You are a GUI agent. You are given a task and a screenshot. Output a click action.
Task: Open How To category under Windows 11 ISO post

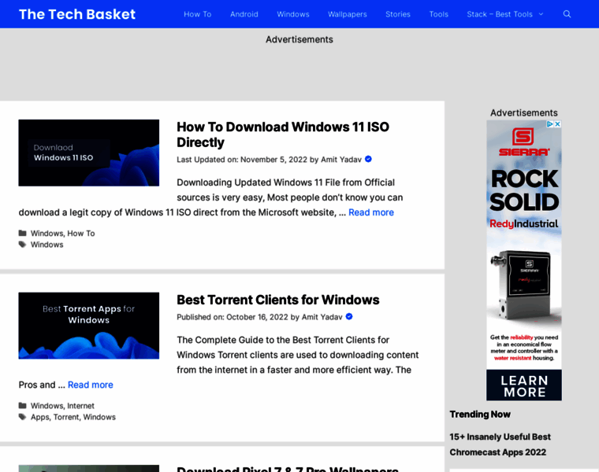coord(81,234)
